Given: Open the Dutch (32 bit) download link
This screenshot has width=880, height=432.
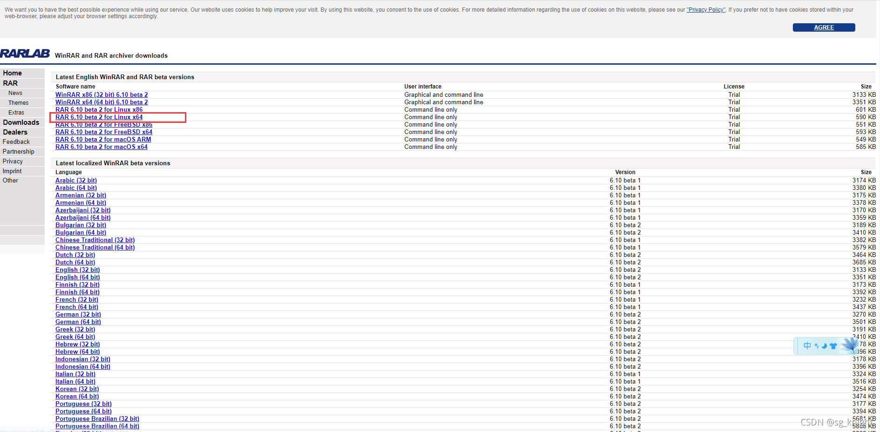Looking at the screenshot, I should click(x=75, y=255).
